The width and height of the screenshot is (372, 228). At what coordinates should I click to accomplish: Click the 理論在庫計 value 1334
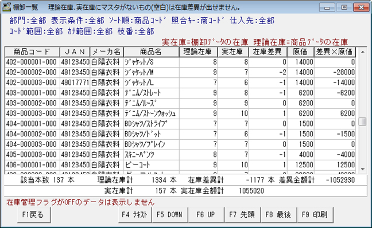coord(159,180)
